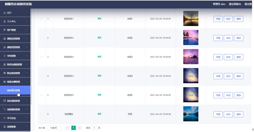Tick the checkbox for row 2 视频名称2
254x132 pixels.
point(42,38)
